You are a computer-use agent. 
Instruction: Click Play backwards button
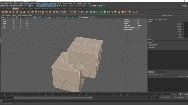[180, 94]
